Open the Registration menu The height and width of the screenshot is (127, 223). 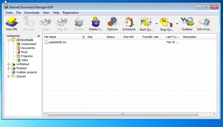point(71,13)
